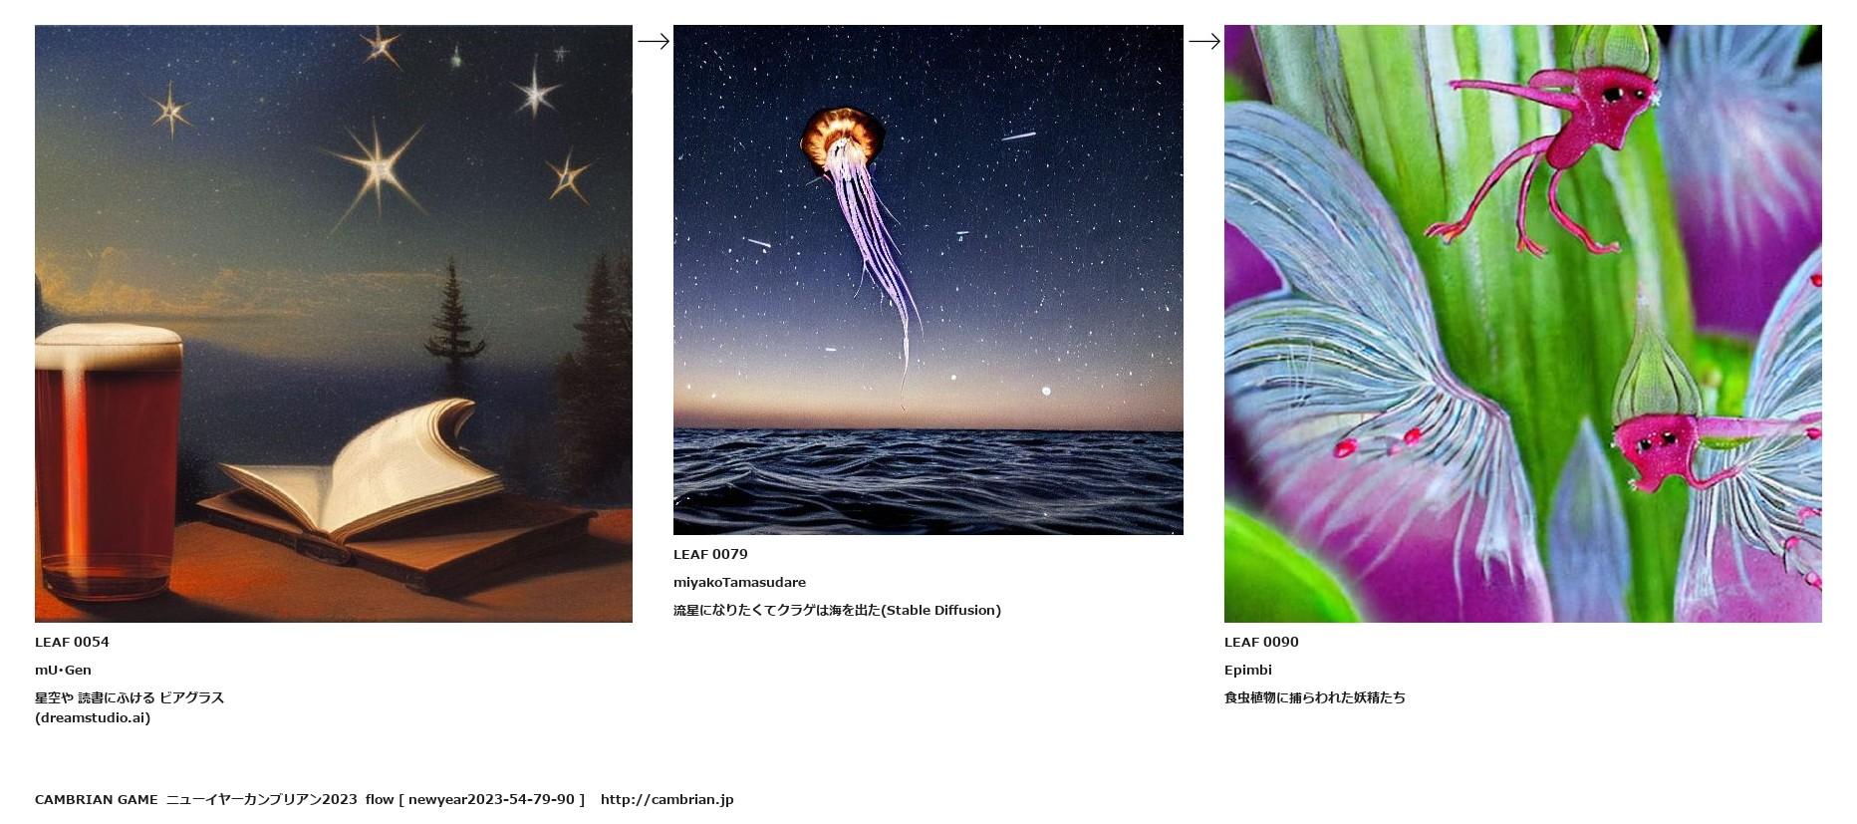
Task: Click the 食虫植物に捕らわれた妖精たち caption
Action: coord(1315,697)
